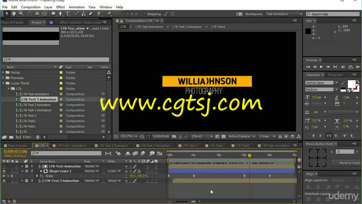Click the current time indicator in timeline ruler
The height and width of the screenshot is (204, 362).
coord(250,155)
